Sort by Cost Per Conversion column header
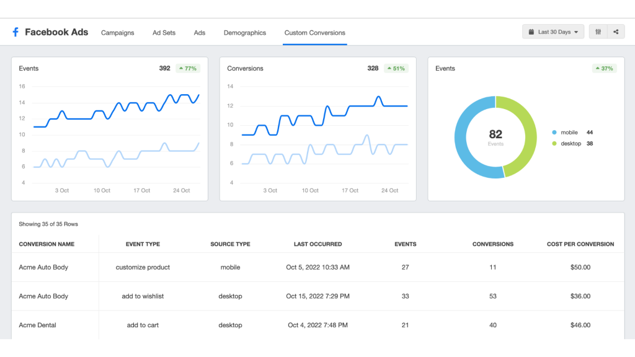Screen dimensions: 635x357 click(x=580, y=244)
